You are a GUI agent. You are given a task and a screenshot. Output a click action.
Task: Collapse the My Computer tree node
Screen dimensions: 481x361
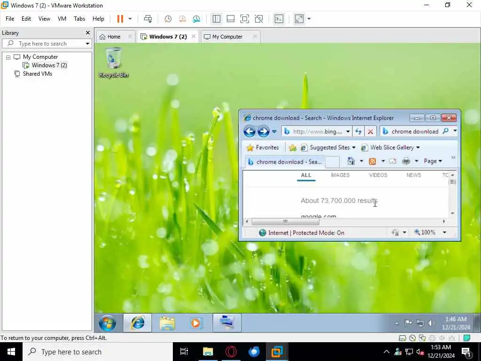pos(8,57)
